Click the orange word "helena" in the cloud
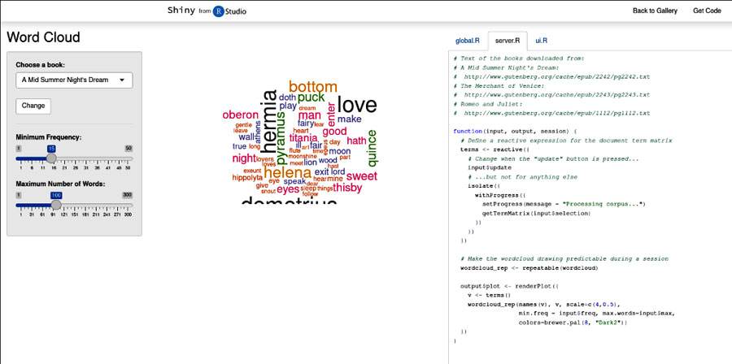This screenshot has height=364, width=732. (287, 172)
